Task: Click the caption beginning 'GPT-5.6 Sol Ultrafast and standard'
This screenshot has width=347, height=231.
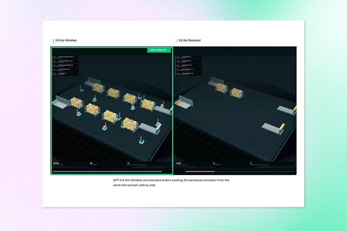Action: tap(171, 183)
